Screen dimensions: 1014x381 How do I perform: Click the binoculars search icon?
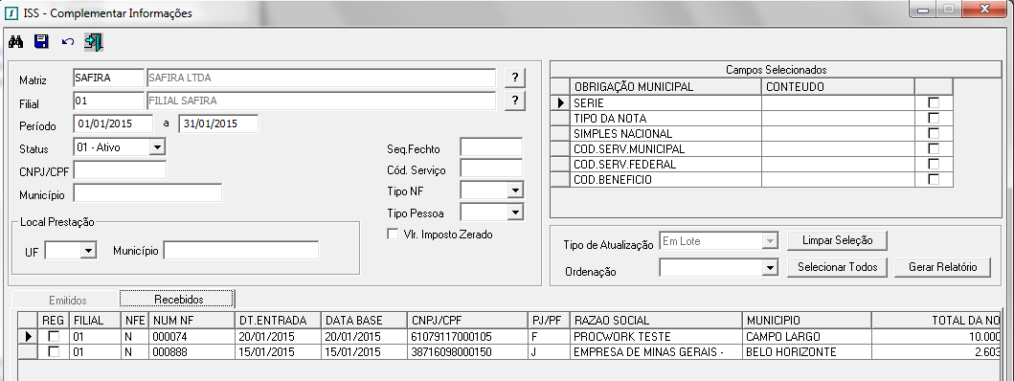(x=16, y=42)
